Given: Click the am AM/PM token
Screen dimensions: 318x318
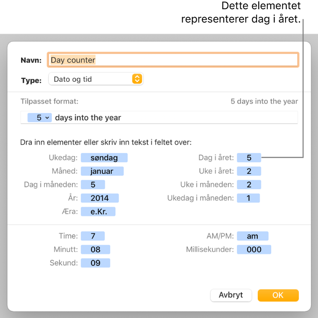Looking at the screenshot, I should click(x=253, y=236).
